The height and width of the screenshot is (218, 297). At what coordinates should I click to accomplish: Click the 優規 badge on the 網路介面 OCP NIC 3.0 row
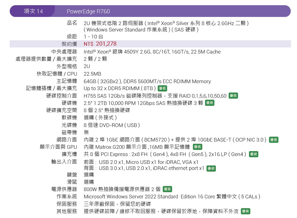274,140
